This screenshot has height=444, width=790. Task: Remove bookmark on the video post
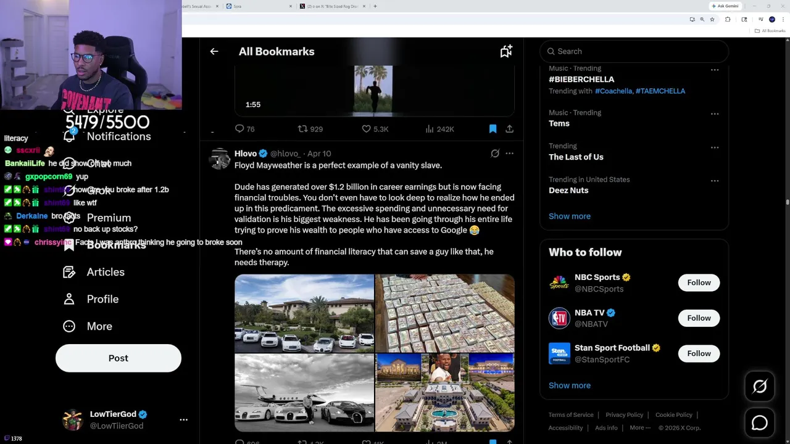pos(493,129)
